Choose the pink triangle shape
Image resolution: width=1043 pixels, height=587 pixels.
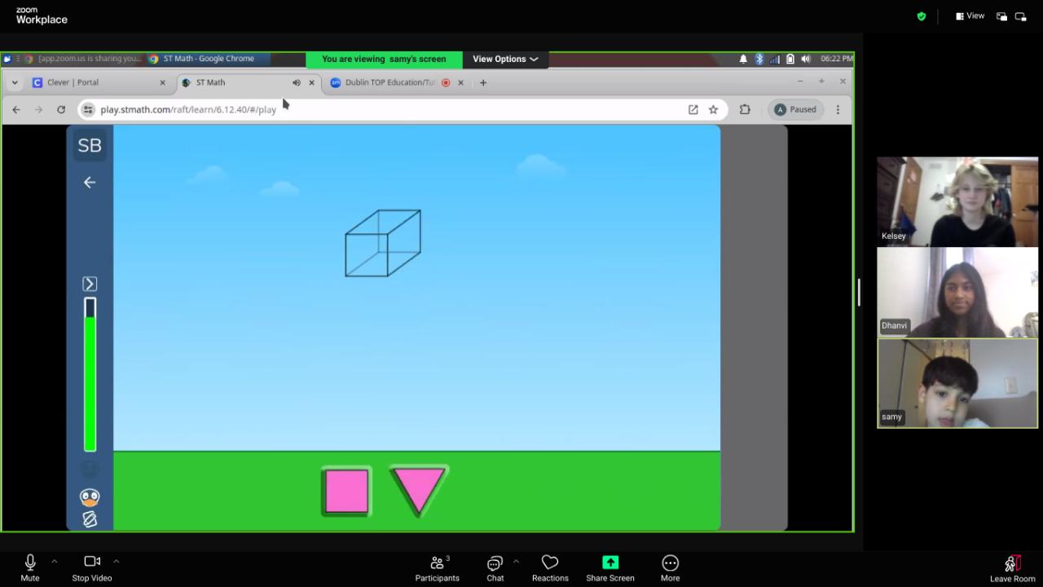(419, 490)
